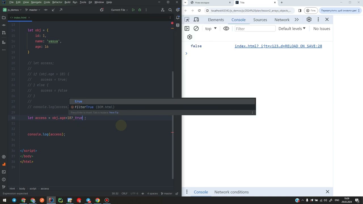Open top JavaScript context dropdown
The image size is (363, 204).
(x=211, y=29)
